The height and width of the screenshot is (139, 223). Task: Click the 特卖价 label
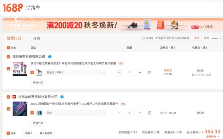(x=168, y=70)
